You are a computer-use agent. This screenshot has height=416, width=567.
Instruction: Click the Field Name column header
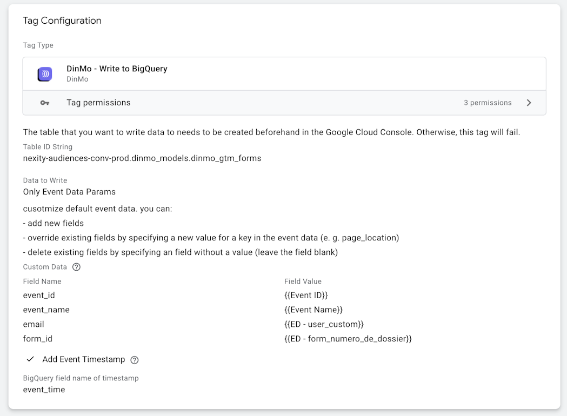42,281
